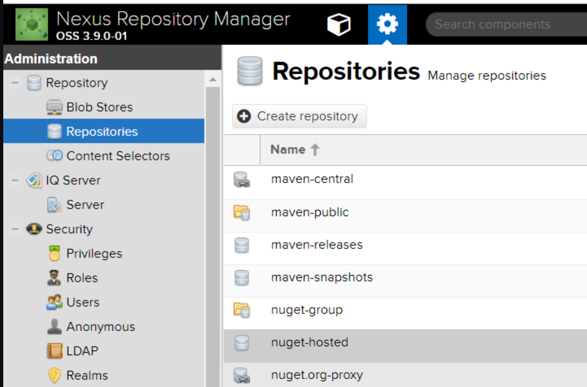Image resolution: width=587 pixels, height=387 pixels.
Task: Open the maven-releases repository row
Action: tap(405, 248)
